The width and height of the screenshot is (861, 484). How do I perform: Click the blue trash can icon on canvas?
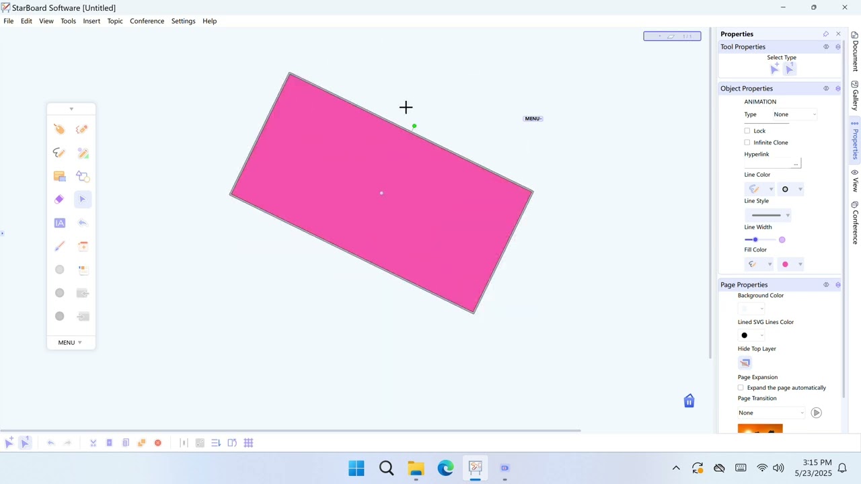pyautogui.click(x=689, y=401)
